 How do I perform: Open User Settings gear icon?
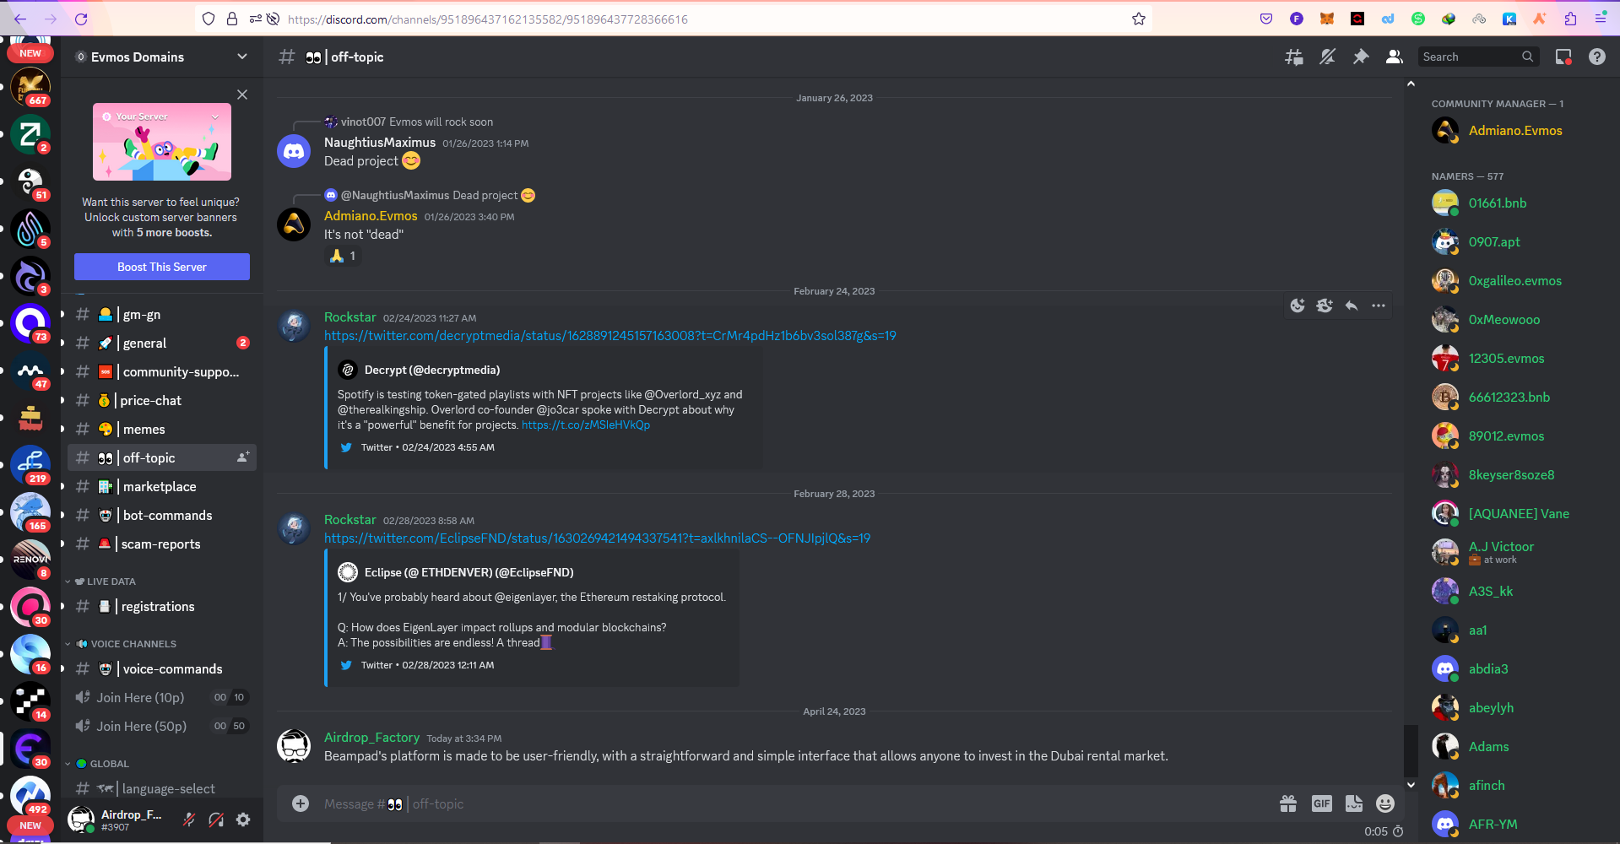[243, 820]
